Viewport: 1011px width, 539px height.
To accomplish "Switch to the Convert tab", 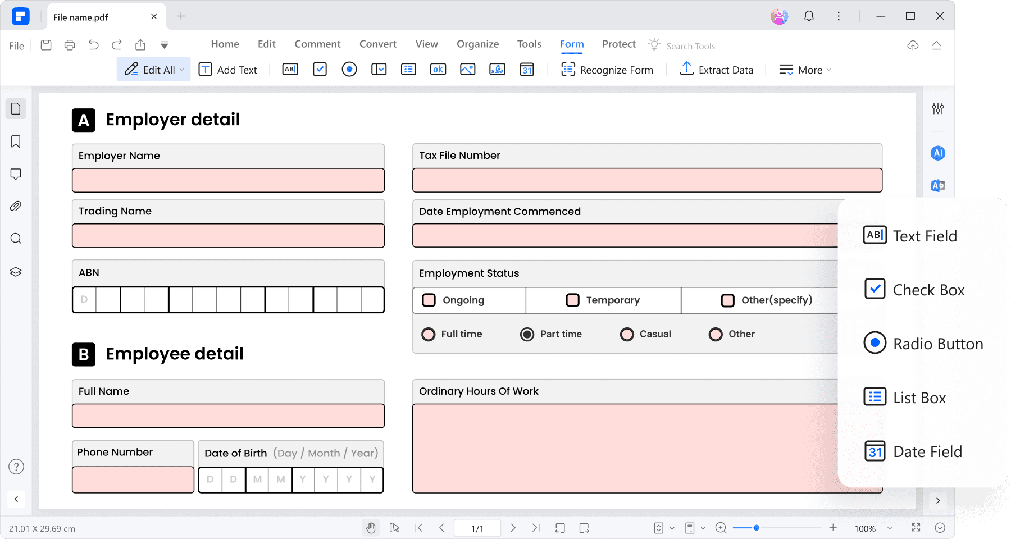I will pyautogui.click(x=378, y=44).
